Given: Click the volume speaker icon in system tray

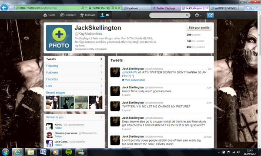Looking at the screenshot, I should [x=238, y=152].
